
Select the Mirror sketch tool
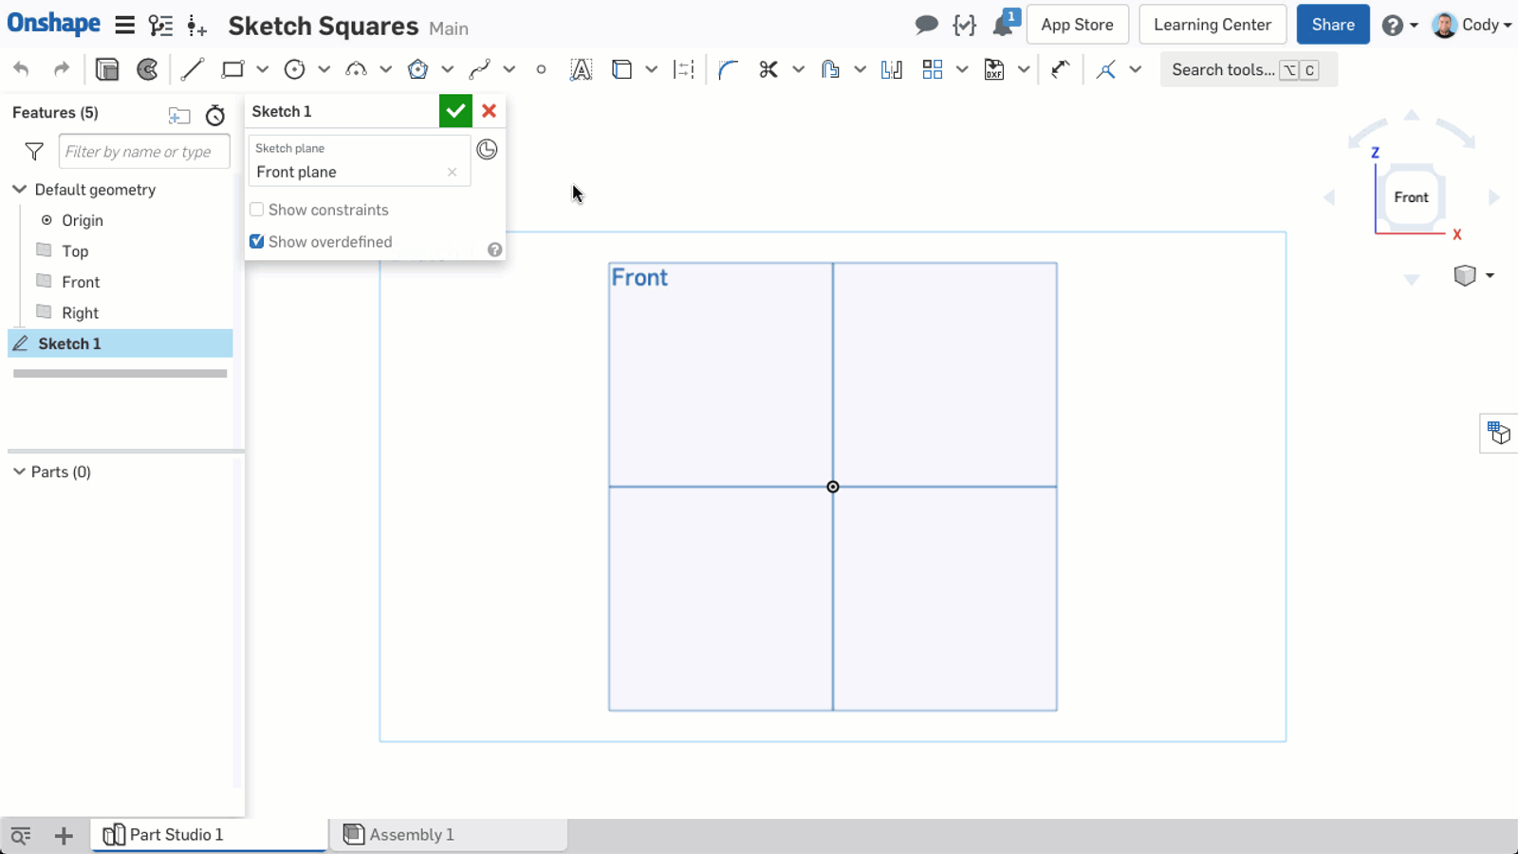pyautogui.click(x=892, y=69)
